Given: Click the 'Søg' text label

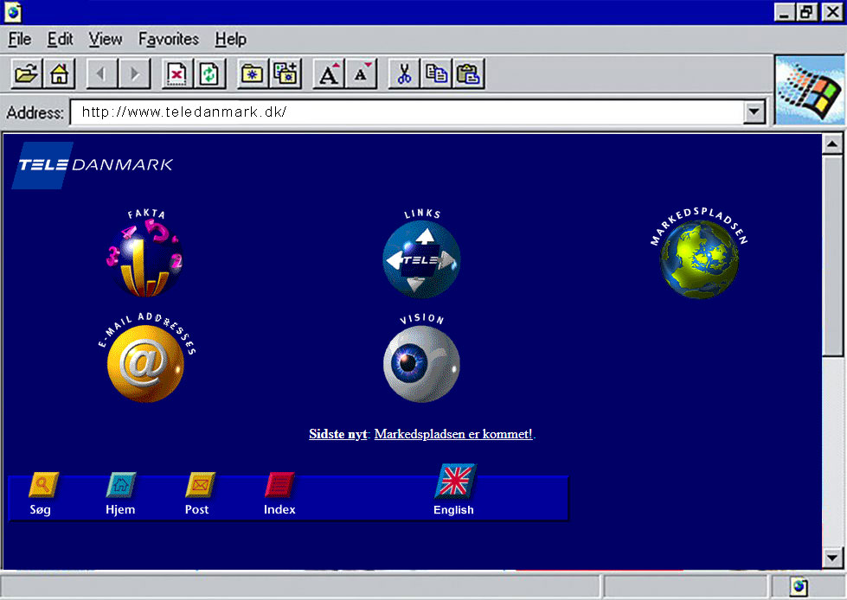Looking at the screenshot, I should [x=41, y=509].
